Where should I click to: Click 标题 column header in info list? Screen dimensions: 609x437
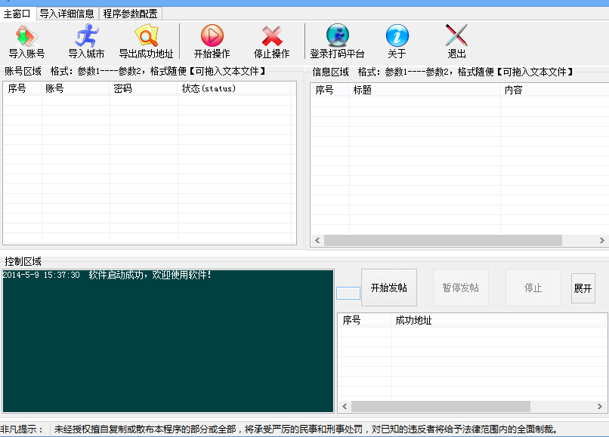click(x=425, y=90)
